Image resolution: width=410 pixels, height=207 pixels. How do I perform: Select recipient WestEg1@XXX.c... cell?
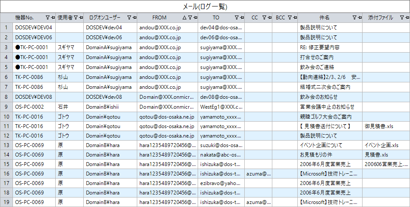coord(221,107)
